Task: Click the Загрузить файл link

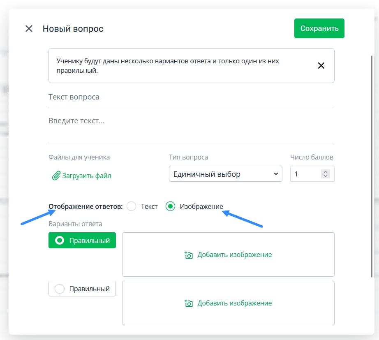Action: [x=87, y=176]
